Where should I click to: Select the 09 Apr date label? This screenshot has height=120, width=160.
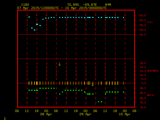click(x=85, y=114)
